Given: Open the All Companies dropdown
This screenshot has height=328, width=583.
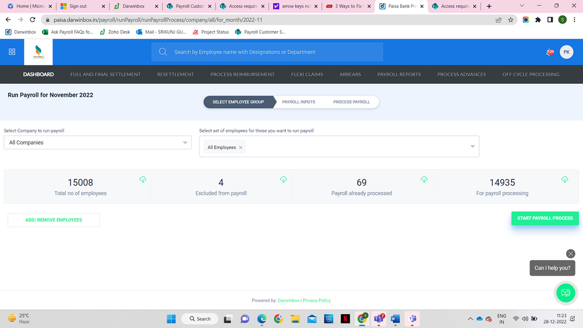Looking at the screenshot, I should (x=98, y=143).
